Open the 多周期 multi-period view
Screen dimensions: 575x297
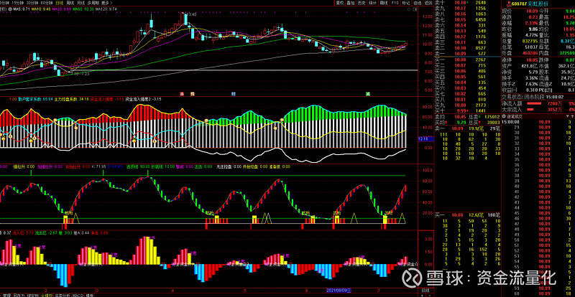pyautogui.click(x=93, y=3)
